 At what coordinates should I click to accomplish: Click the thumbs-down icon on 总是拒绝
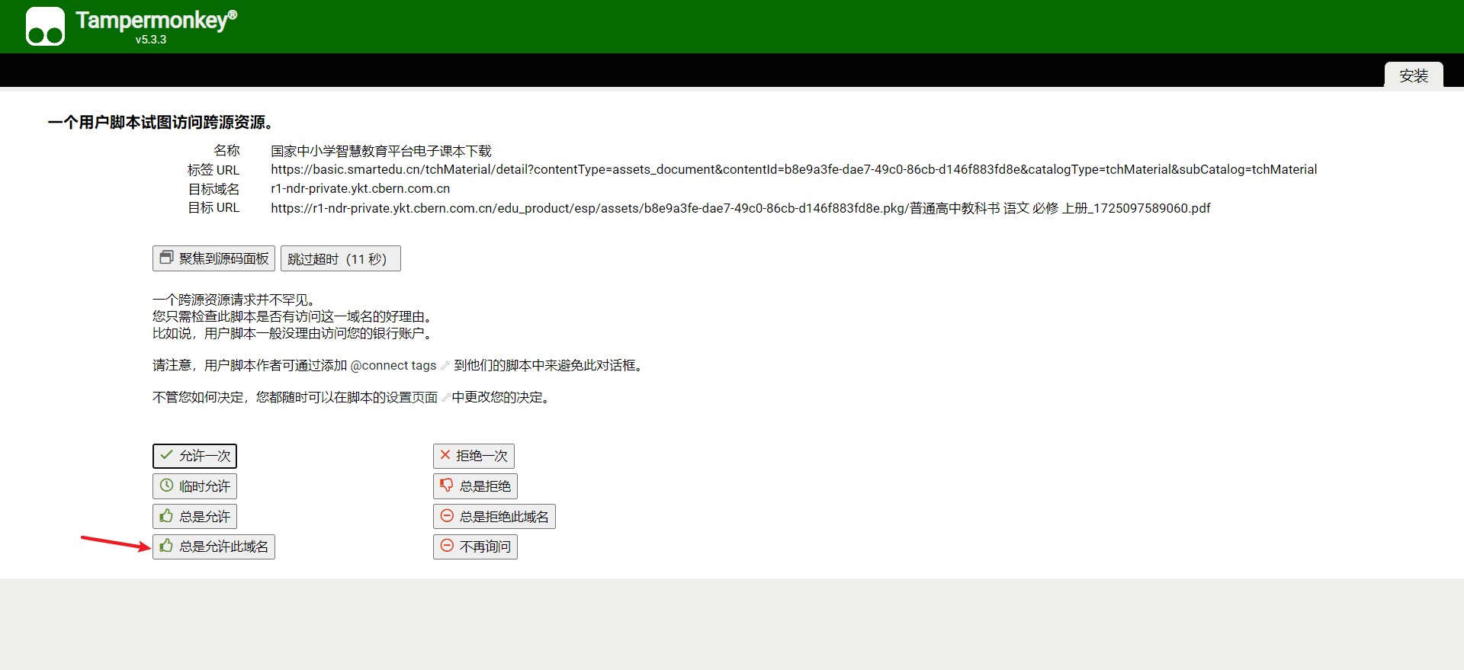click(447, 485)
